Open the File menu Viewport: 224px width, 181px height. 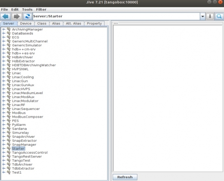tap(4, 9)
